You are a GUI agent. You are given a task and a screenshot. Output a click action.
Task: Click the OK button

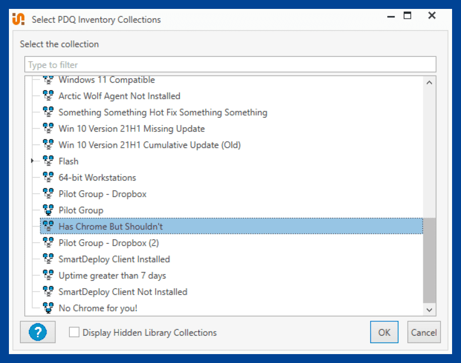pos(384,332)
